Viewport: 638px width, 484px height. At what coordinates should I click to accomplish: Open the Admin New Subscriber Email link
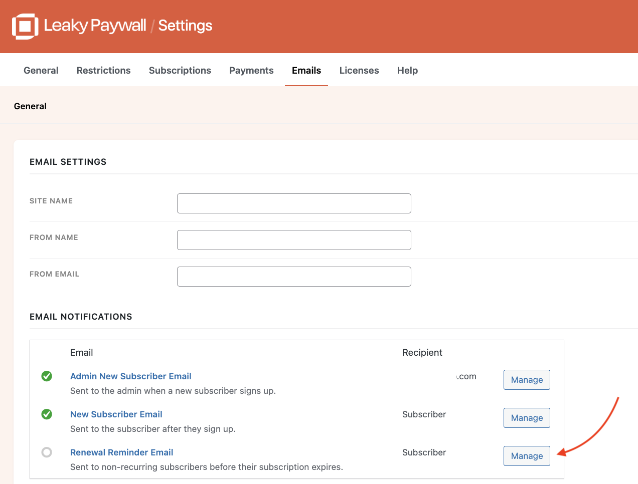coord(130,376)
